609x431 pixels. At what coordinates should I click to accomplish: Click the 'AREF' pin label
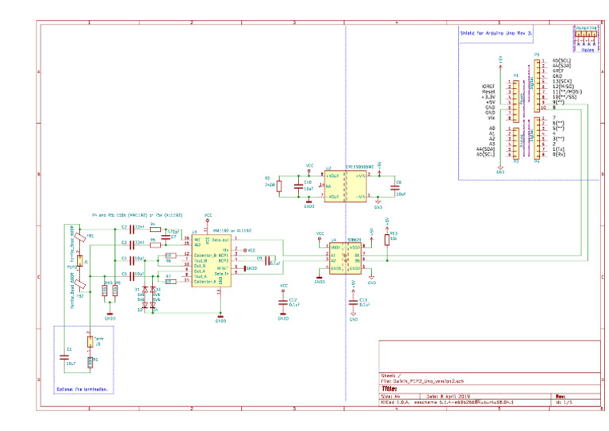click(558, 71)
